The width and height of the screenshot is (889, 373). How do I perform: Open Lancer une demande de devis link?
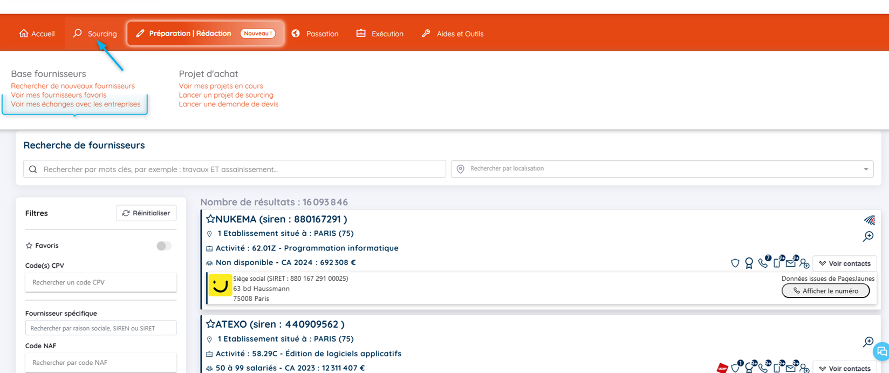point(228,104)
